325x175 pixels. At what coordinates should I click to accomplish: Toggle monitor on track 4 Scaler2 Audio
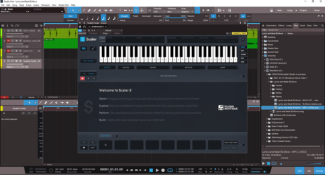(20, 61)
